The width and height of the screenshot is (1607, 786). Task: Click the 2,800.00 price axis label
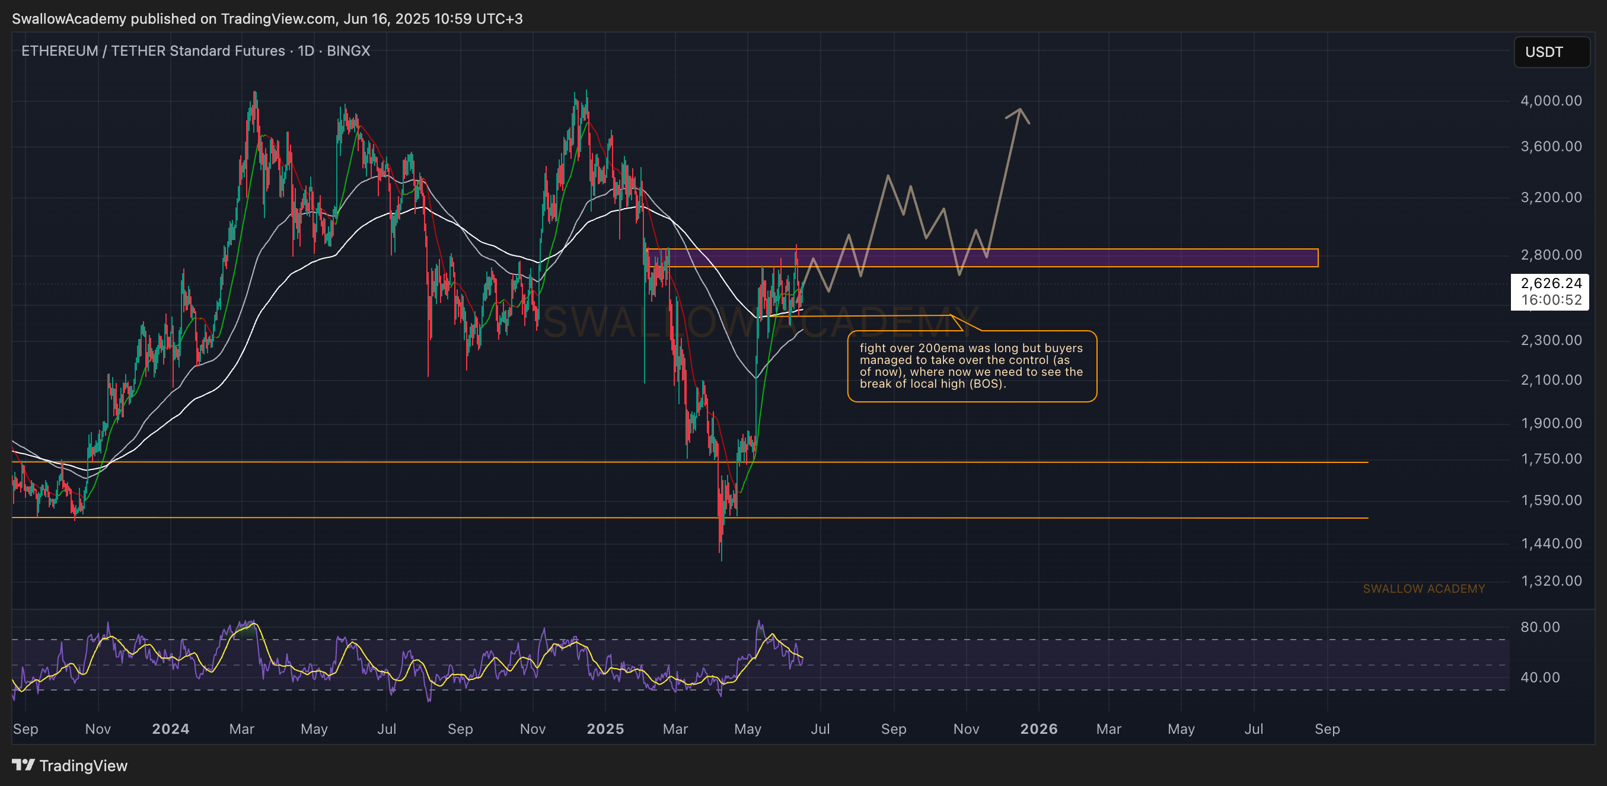[1551, 254]
